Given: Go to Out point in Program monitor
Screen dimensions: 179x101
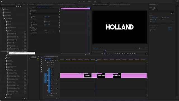Looking at the screenshot, I should coord(125,54).
